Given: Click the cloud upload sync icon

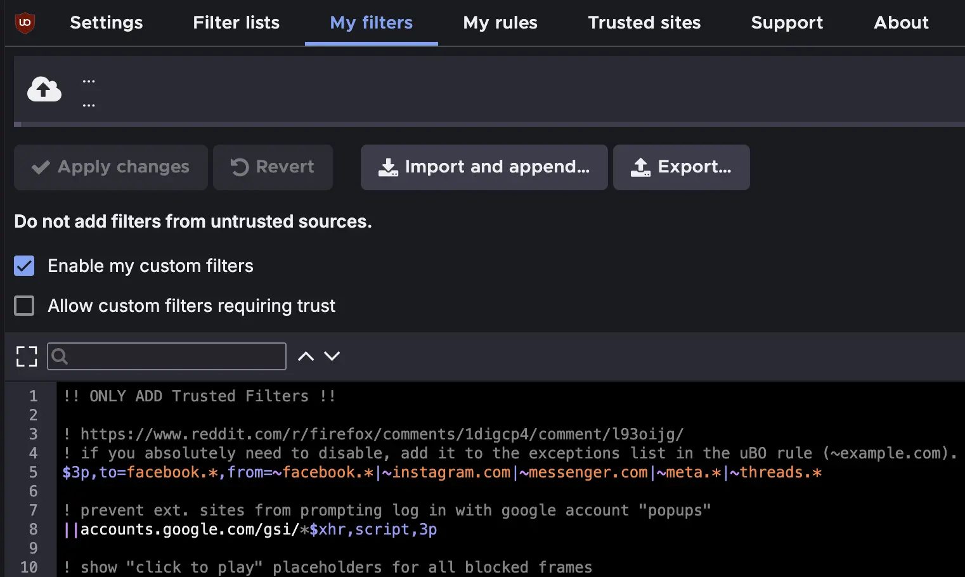Looking at the screenshot, I should tap(44, 89).
